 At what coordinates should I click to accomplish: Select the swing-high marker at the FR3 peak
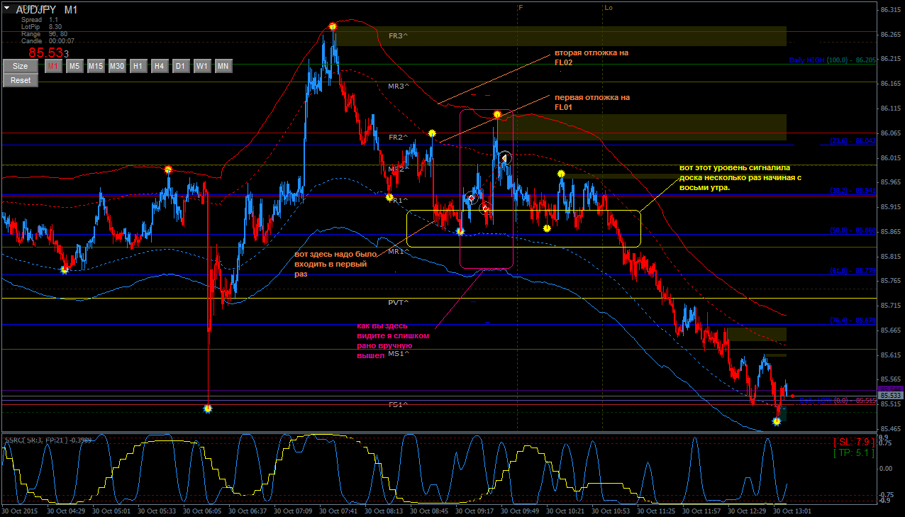coord(333,27)
